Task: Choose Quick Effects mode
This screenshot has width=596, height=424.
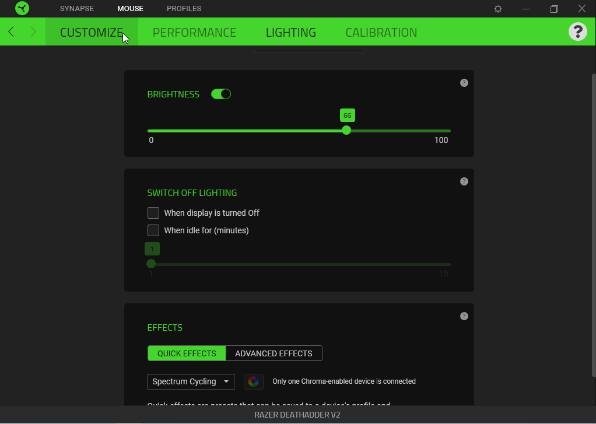Action: 187,353
